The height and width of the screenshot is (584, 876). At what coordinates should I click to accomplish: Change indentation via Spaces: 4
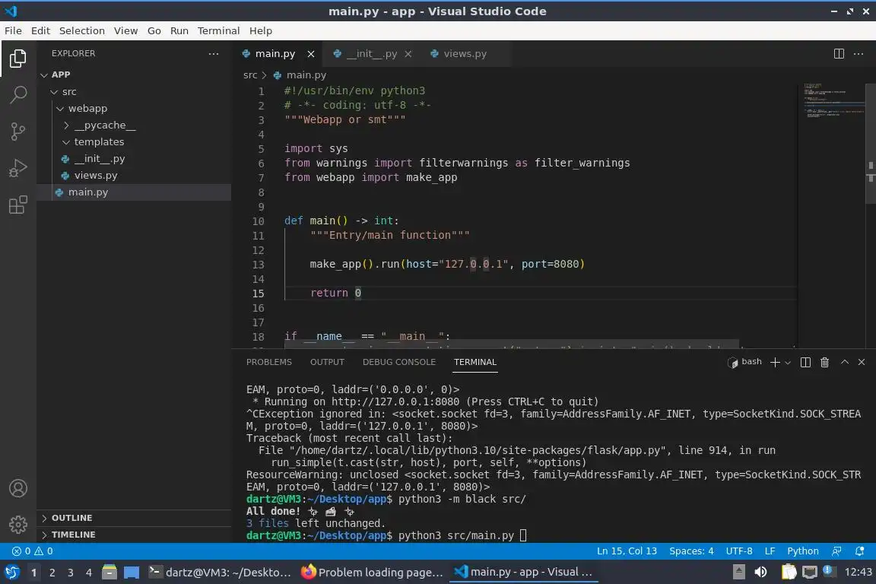(x=691, y=551)
